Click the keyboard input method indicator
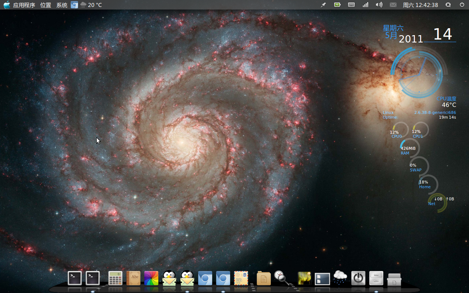 pyautogui.click(x=351, y=5)
